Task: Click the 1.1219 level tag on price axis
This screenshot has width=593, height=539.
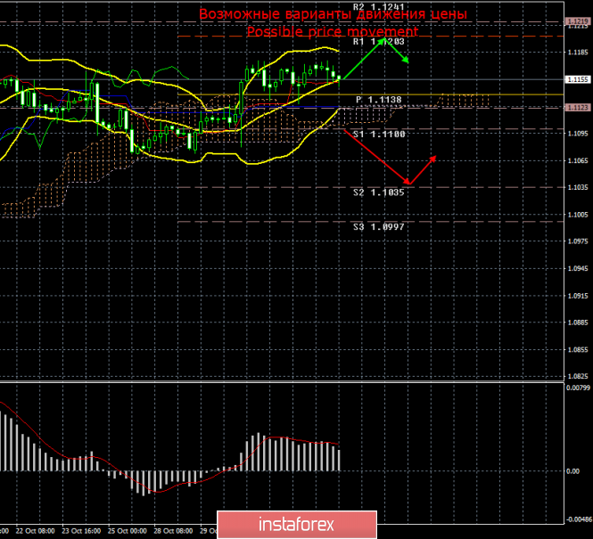Action: 578,21
